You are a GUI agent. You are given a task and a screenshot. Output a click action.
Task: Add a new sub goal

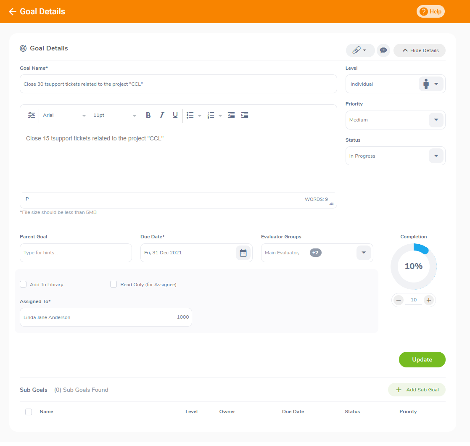[x=417, y=390]
